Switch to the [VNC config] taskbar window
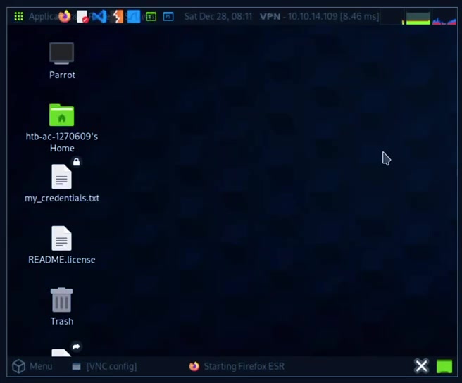This screenshot has height=383, width=462. click(104, 366)
